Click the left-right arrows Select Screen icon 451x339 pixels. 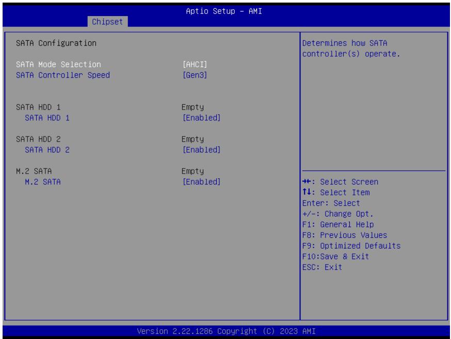pyautogui.click(x=307, y=181)
